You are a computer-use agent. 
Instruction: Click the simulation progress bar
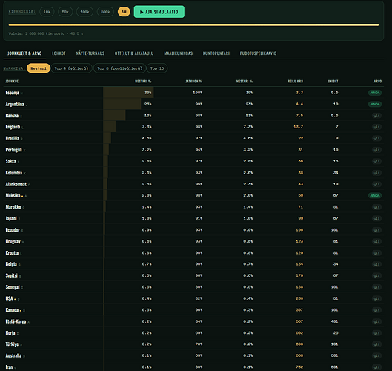pos(193,25)
